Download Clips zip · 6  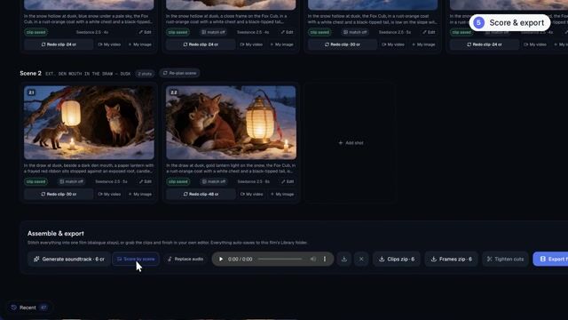pos(397,259)
